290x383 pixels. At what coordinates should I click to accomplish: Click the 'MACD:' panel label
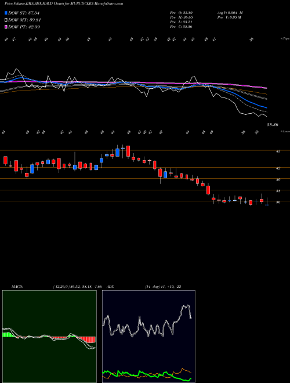pos(17,287)
